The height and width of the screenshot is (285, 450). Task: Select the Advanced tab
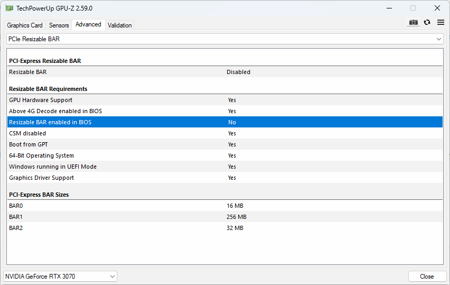pyautogui.click(x=88, y=24)
